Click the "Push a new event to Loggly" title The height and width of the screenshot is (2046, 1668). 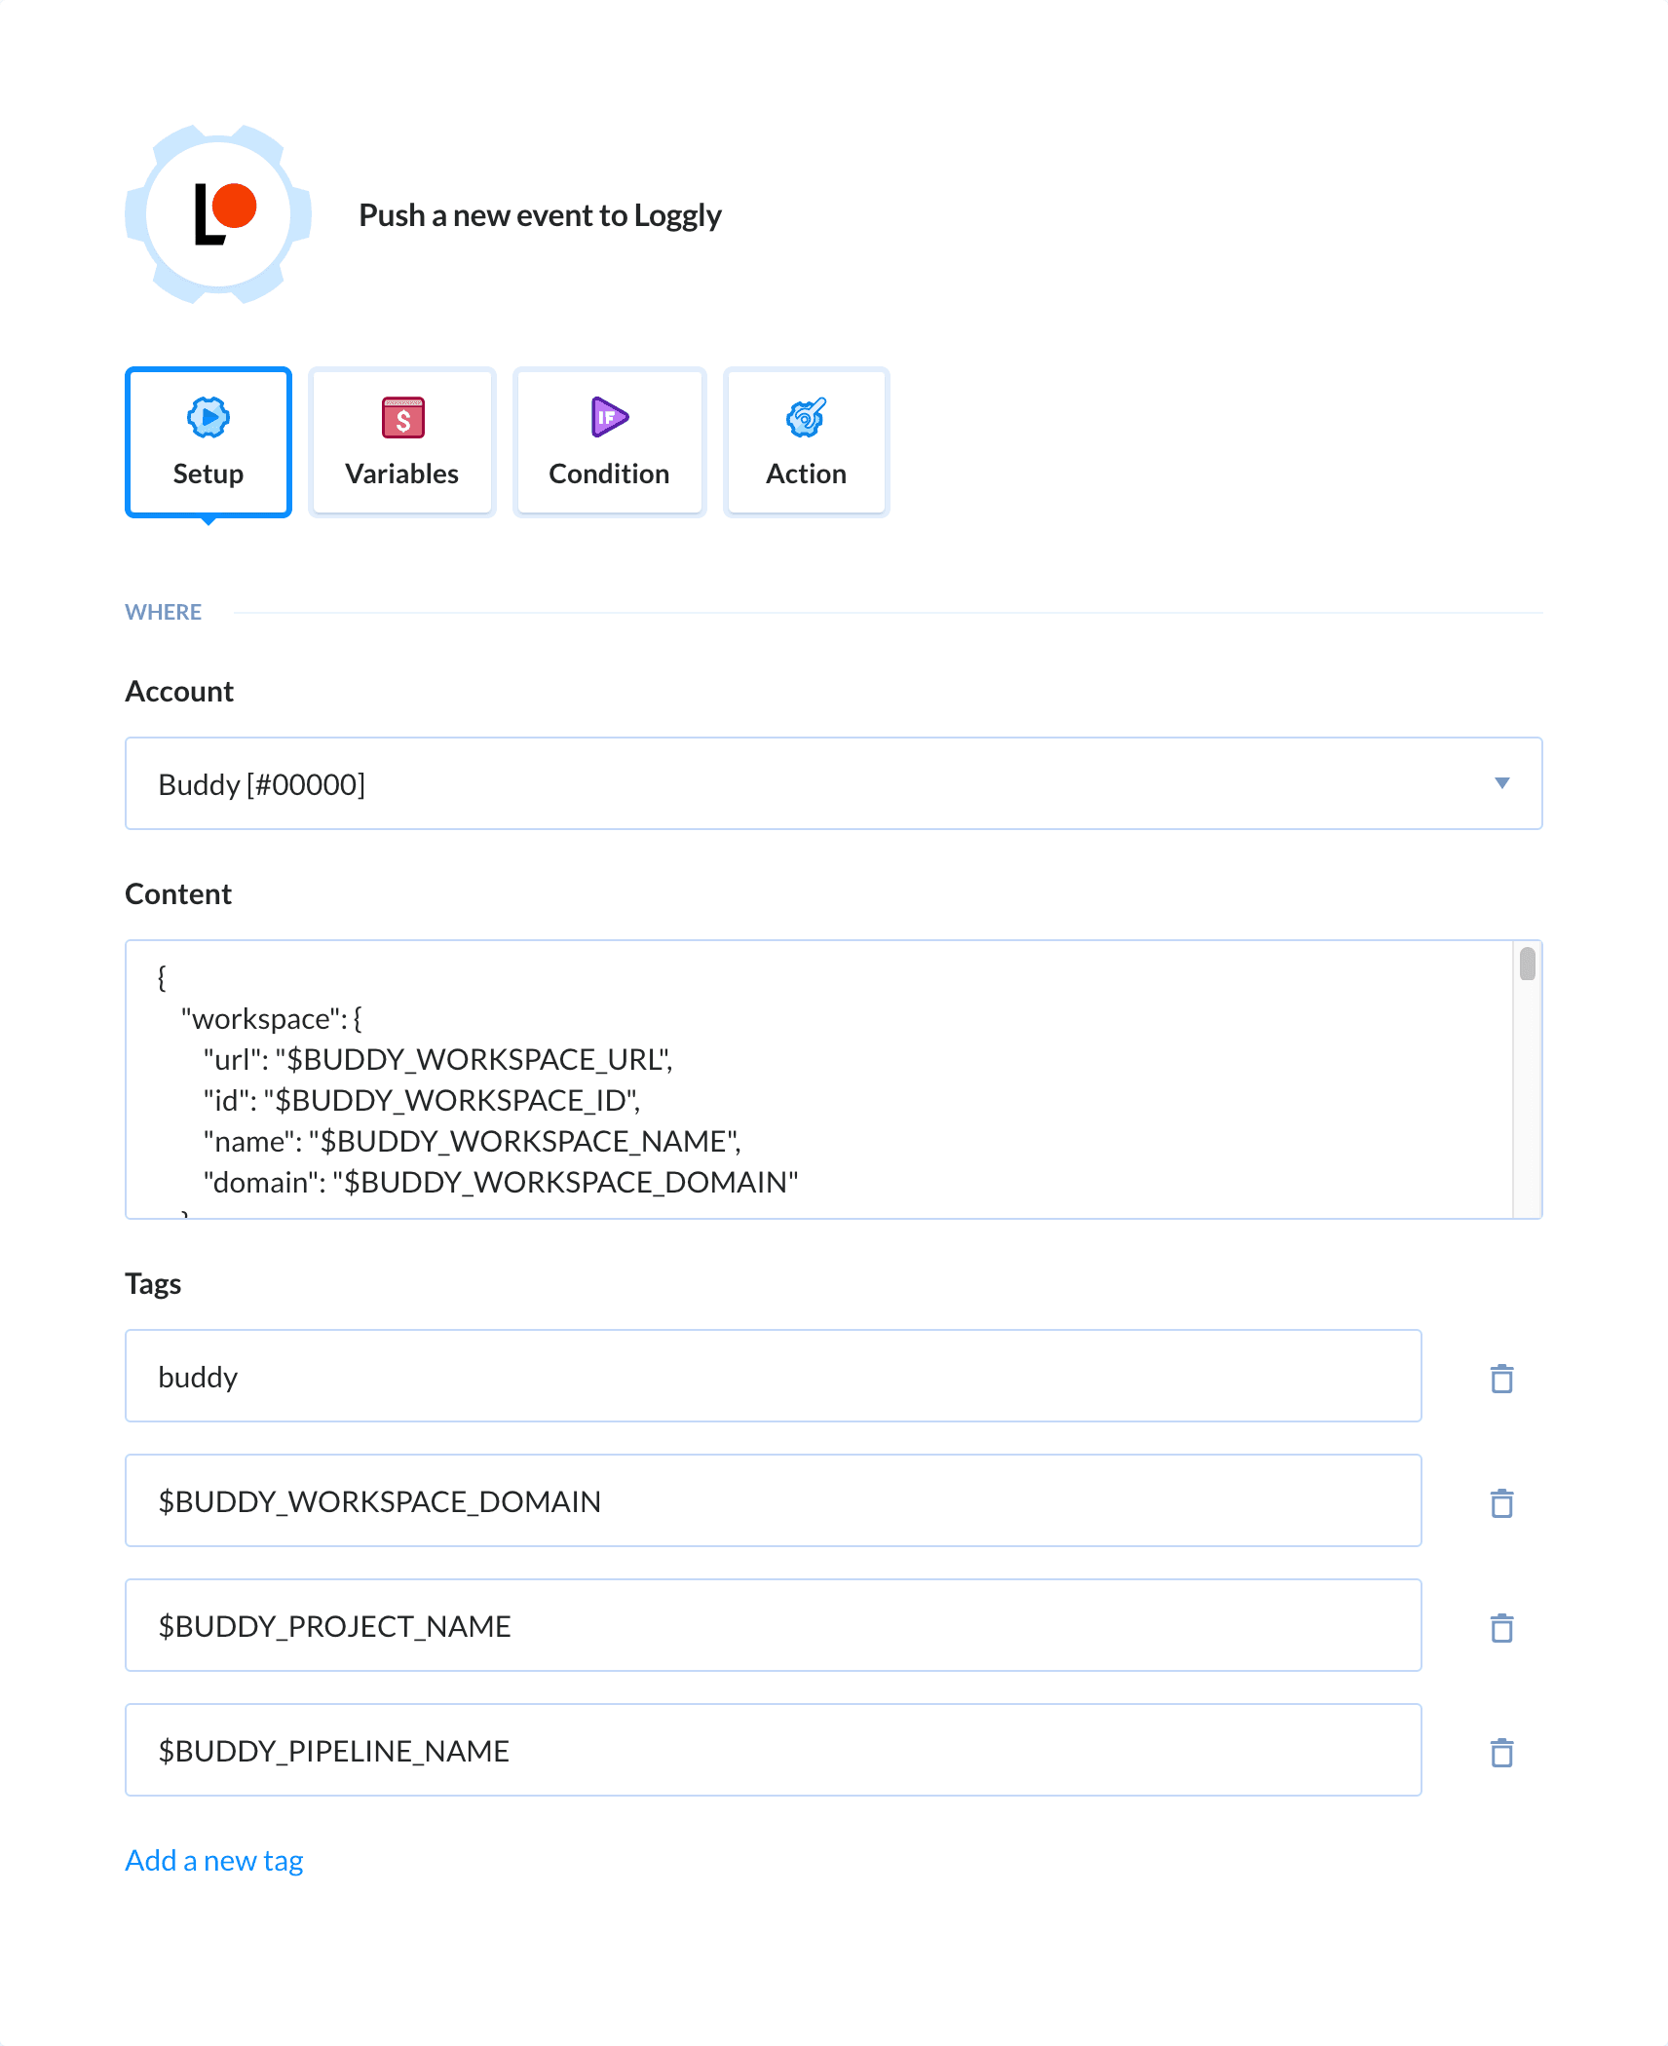[540, 215]
